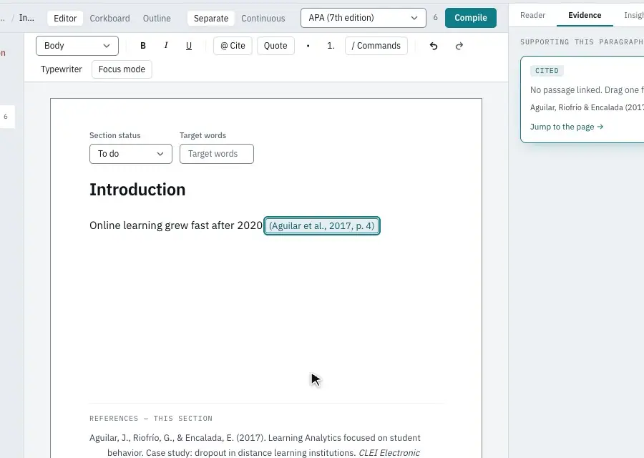
Task: Click the Target words input field
Action: click(216, 154)
